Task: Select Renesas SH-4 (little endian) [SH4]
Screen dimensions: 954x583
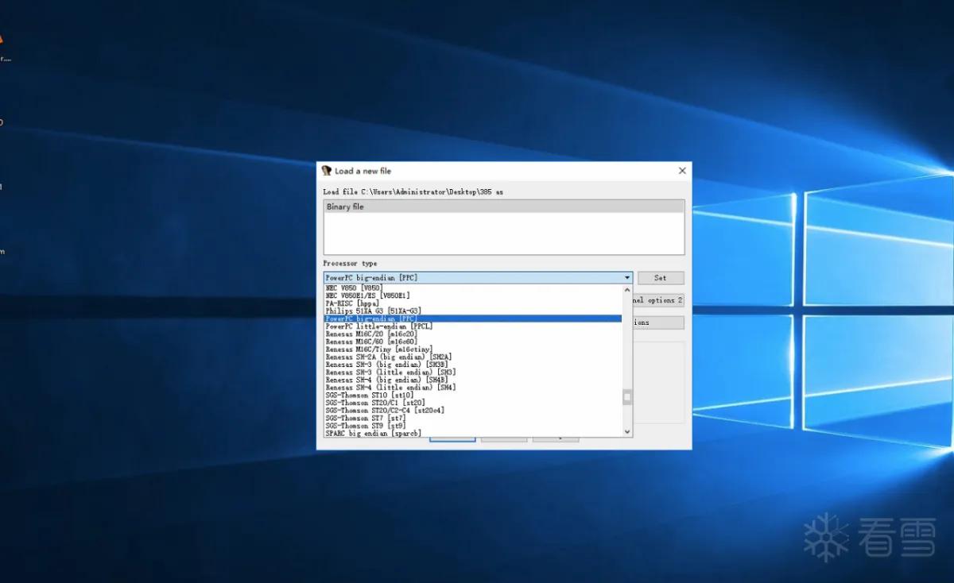Action: [x=473, y=388]
